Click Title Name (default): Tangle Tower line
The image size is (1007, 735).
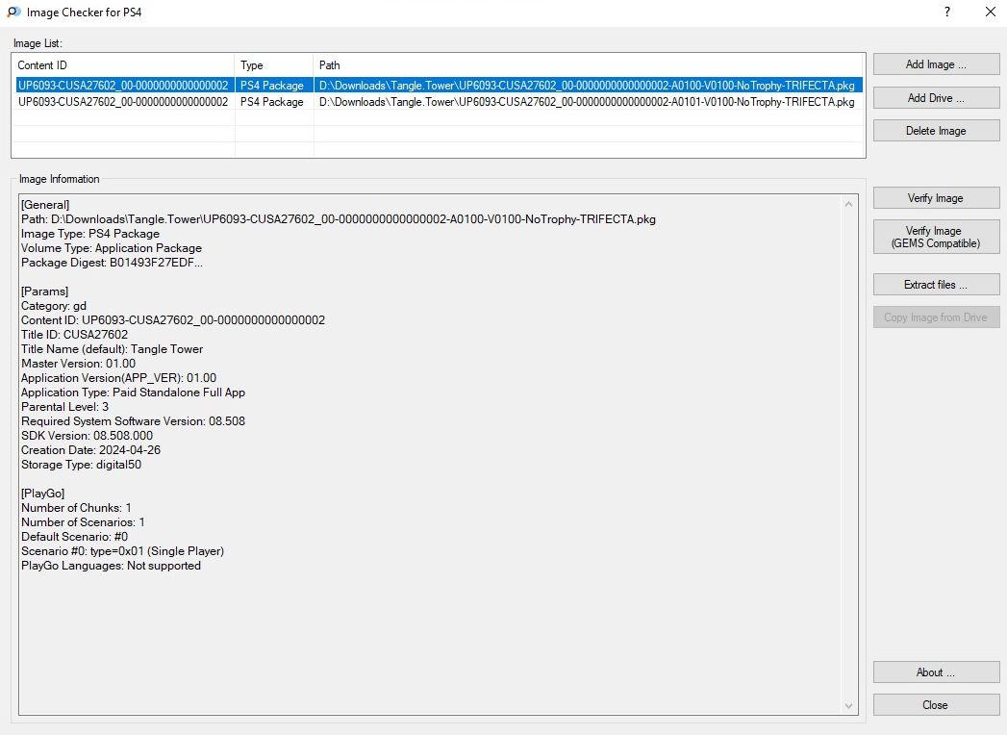(x=112, y=349)
